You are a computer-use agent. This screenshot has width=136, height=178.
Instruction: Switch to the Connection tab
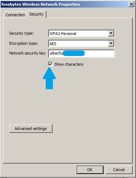[15, 15]
